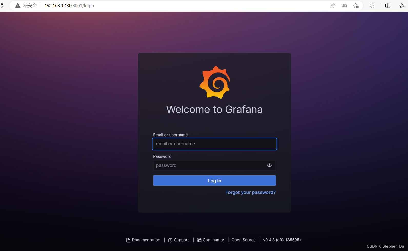408x251 pixels.
Task: Toggle the split screen icon
Action: (x=388, y=6)
